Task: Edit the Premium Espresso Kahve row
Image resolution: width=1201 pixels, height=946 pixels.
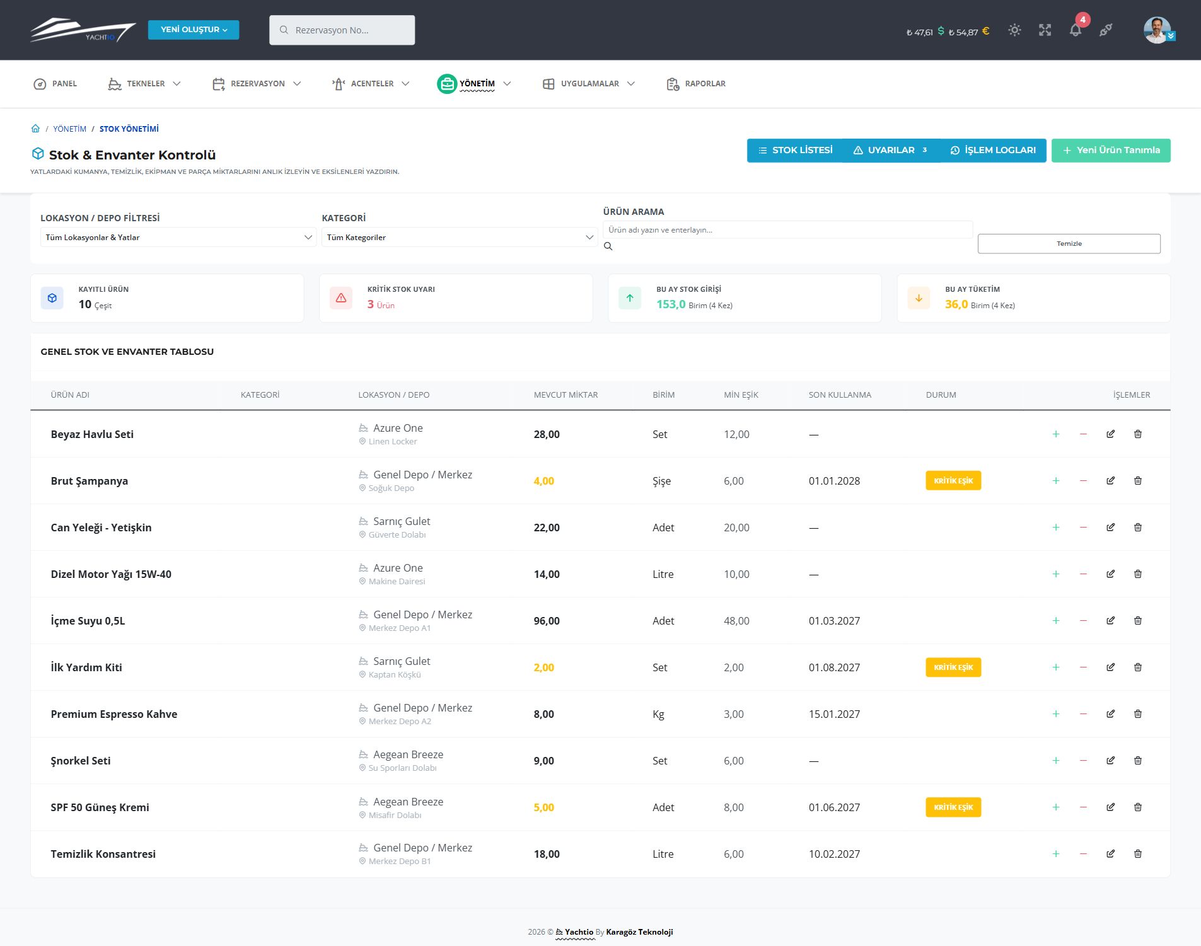Action: point(1110,714)
